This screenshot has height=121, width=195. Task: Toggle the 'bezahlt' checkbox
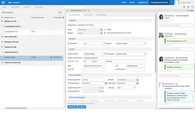pos(105,29)
